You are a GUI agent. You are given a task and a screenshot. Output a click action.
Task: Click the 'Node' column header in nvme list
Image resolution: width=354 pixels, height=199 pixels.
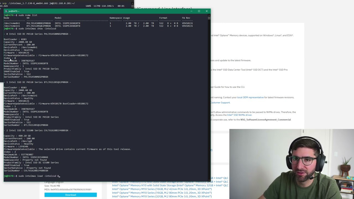point(6,18)
